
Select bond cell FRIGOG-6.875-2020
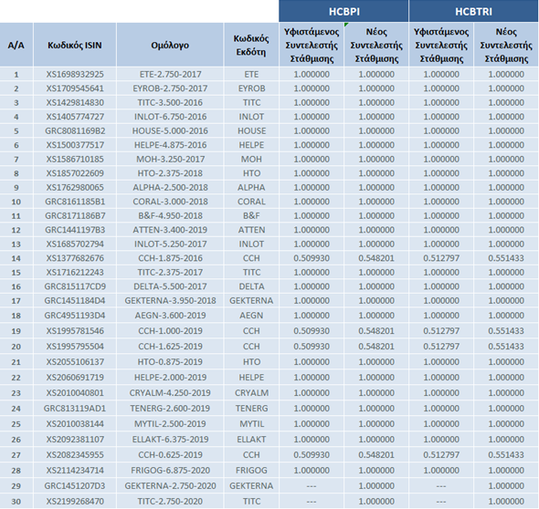pyautogui.click(x=170, y=470)
